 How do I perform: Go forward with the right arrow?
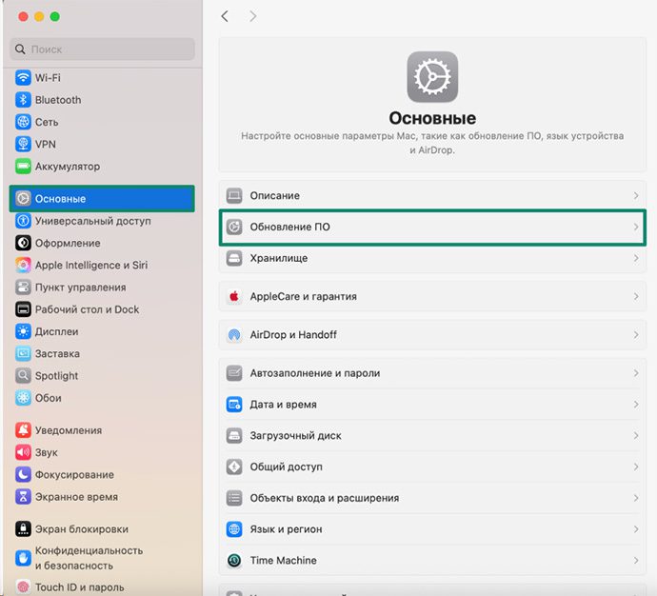[x=252, y=16]
